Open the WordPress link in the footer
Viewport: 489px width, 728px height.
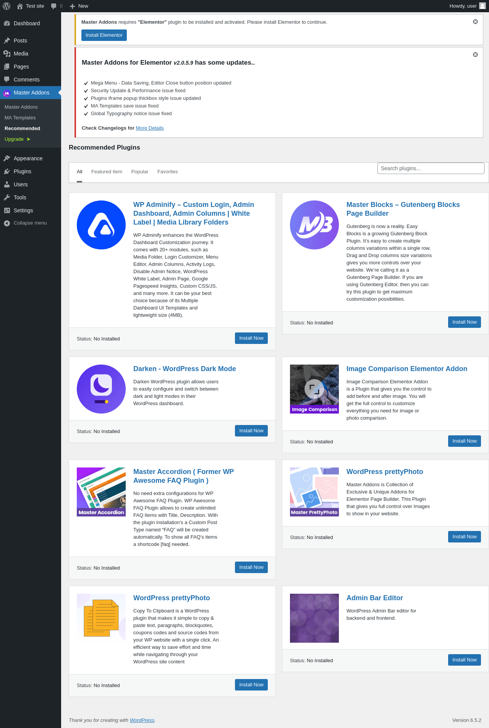point(142,720)
